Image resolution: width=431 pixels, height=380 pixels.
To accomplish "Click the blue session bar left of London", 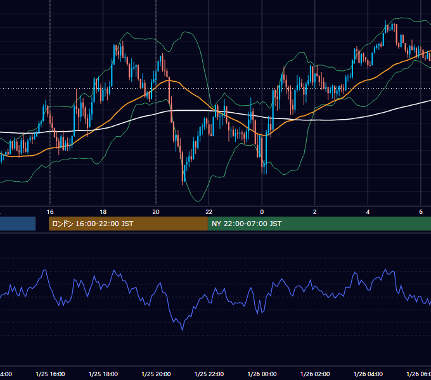I will pyautogui.click(x=18, y=224).
